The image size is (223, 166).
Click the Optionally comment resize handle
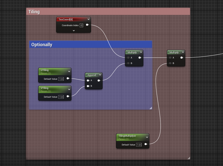150,108
